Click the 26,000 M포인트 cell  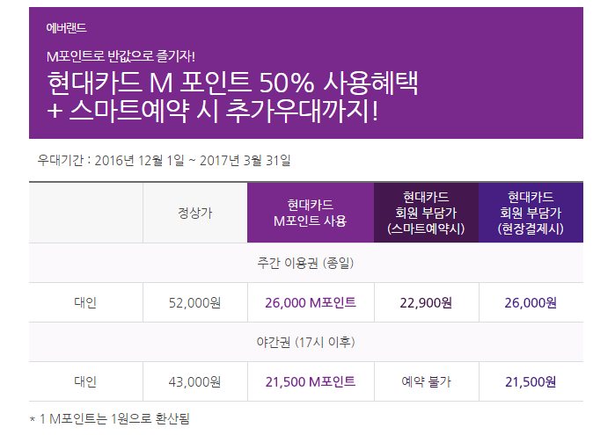click(311, 302)
